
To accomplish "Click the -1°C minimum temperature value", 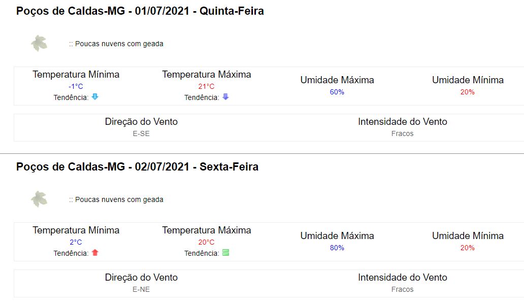I will (76, 86).
